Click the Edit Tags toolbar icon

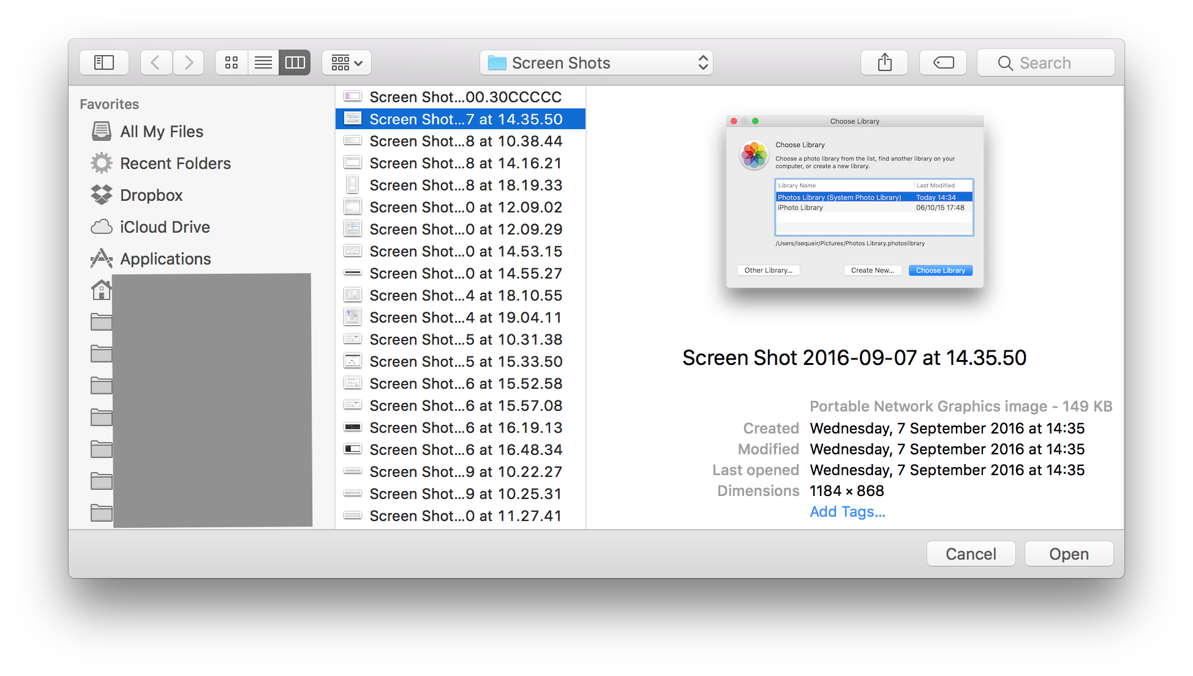coord(943,62)
